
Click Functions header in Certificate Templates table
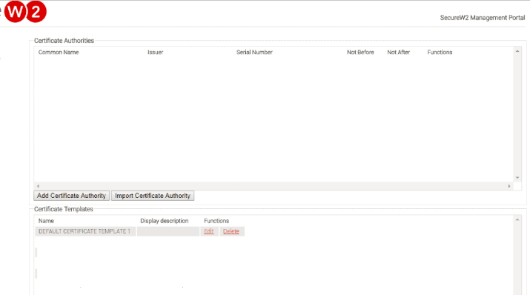coord(216,221)
